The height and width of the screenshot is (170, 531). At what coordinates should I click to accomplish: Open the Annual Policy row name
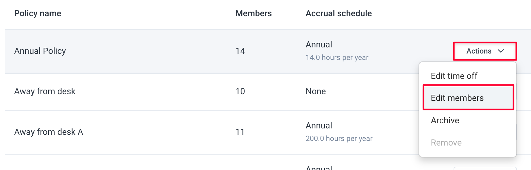pos(40,51)
